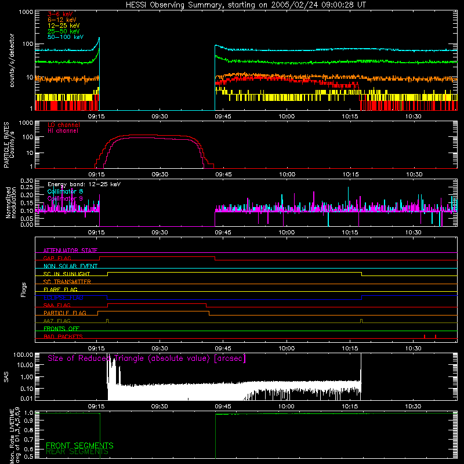The image size is (464, 464).
Task: Click the 'ECLIPSE FLAG' label
Action: 63,298
